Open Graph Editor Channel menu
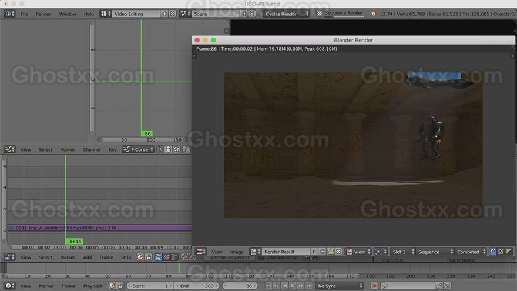 [92, 149]
